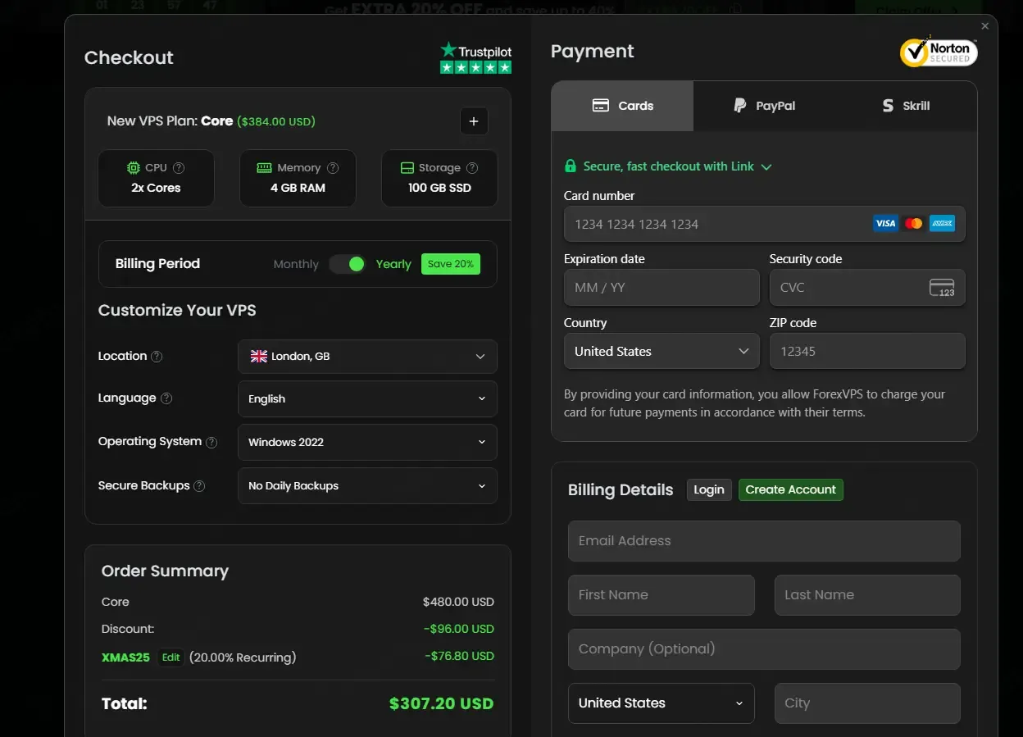
Task: Click the ZIP code field
Action: (867, 351)
